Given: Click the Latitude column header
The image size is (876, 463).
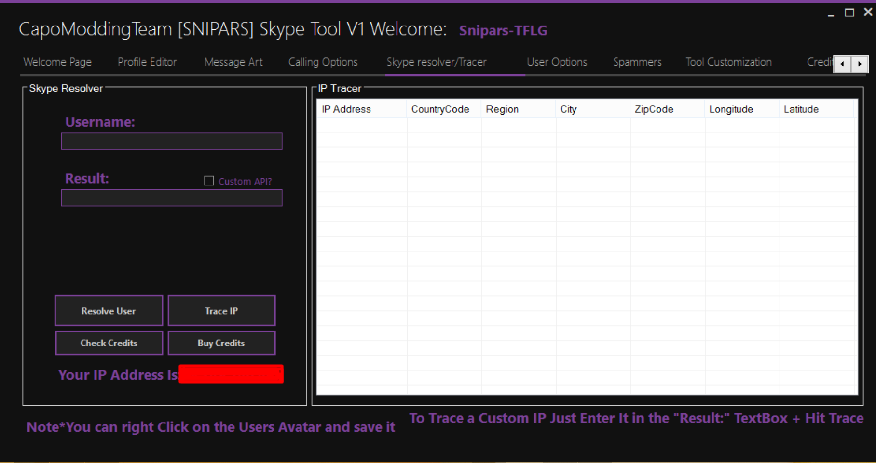Looking at the screenshot, I should [817, 109].
